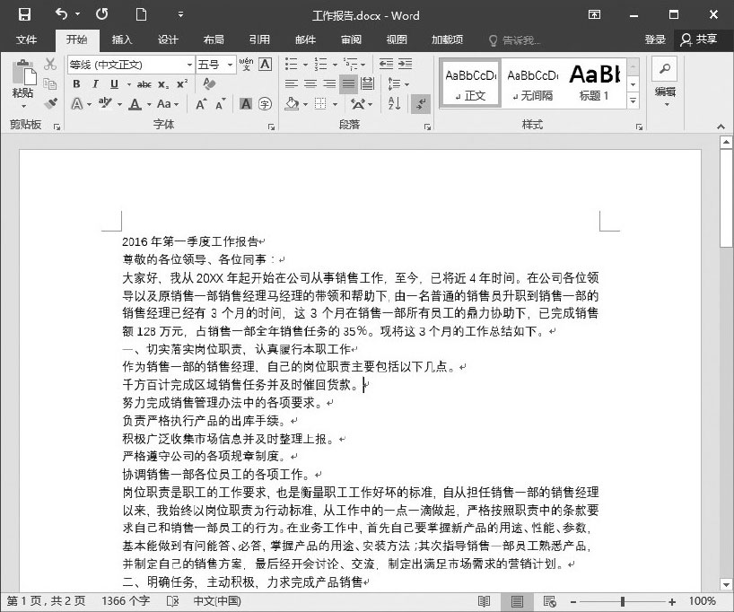Click the Cut scissors icon
The image size is (734, 612).
(50, 65)
